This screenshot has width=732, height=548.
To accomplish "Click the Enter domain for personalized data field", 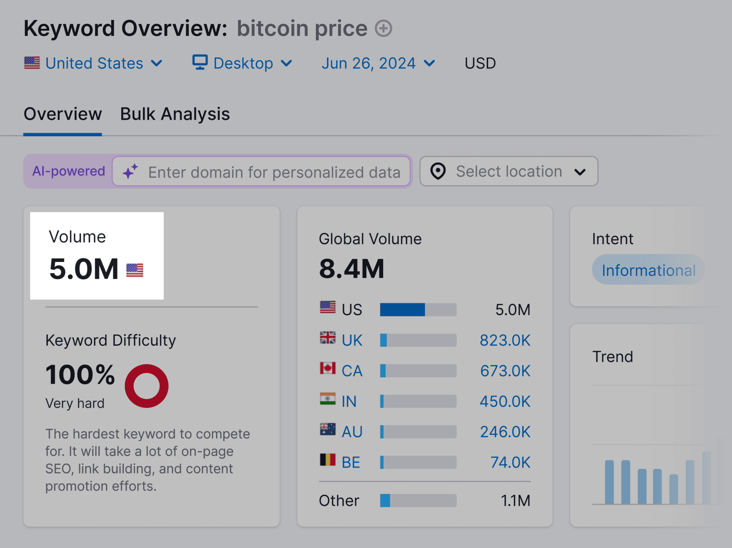I will [273, 171].
